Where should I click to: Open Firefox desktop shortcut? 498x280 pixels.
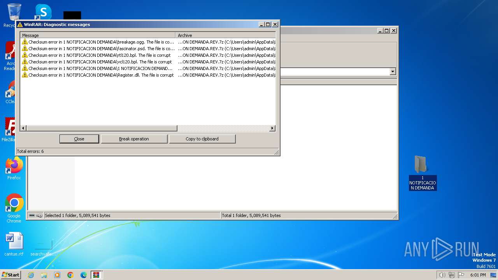tap(14, 168)
